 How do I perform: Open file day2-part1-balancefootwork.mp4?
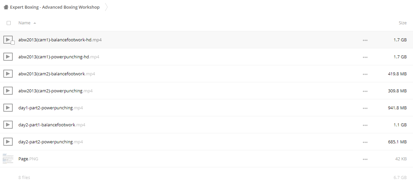[52, 125]
